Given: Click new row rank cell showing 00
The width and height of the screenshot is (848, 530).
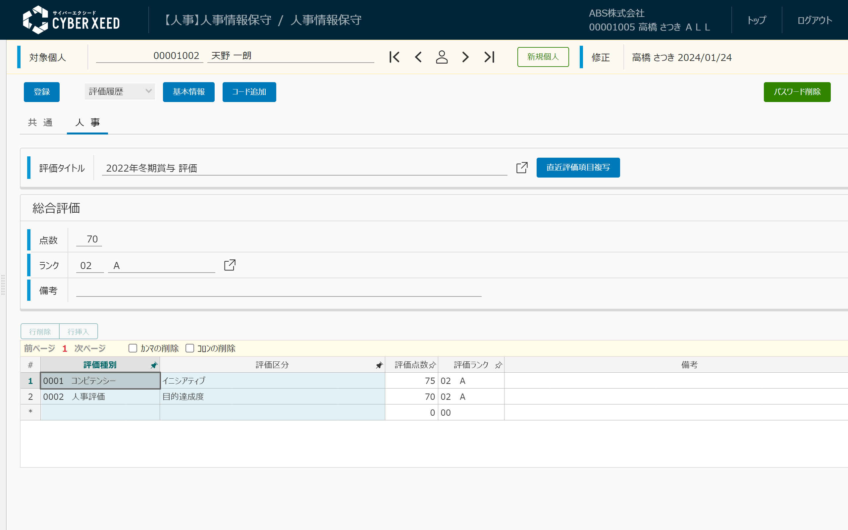Looking at the screenshot, I should 471,412.
